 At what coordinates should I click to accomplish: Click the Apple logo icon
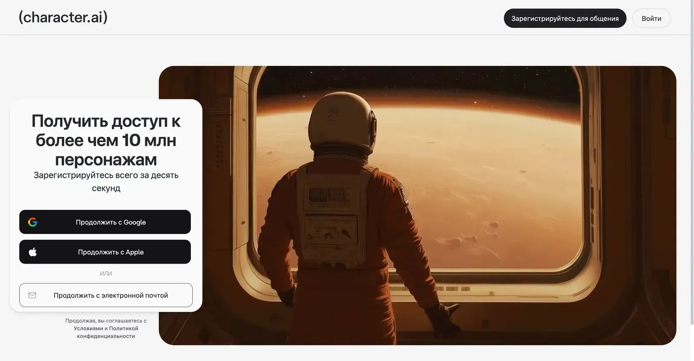(33, 252)
